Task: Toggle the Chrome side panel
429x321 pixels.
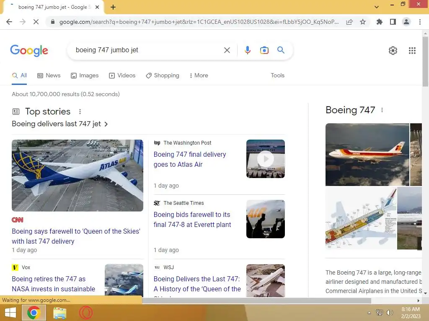Action: tap(393, 22)
